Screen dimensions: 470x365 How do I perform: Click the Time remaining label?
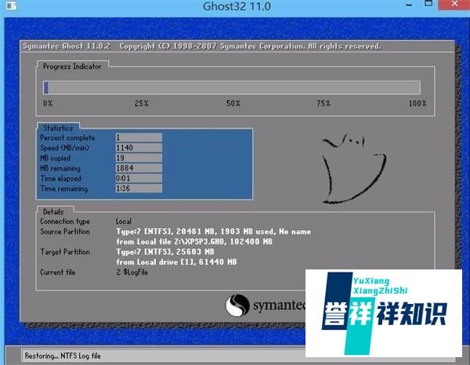pyautogui.click(x=64, y=189)
